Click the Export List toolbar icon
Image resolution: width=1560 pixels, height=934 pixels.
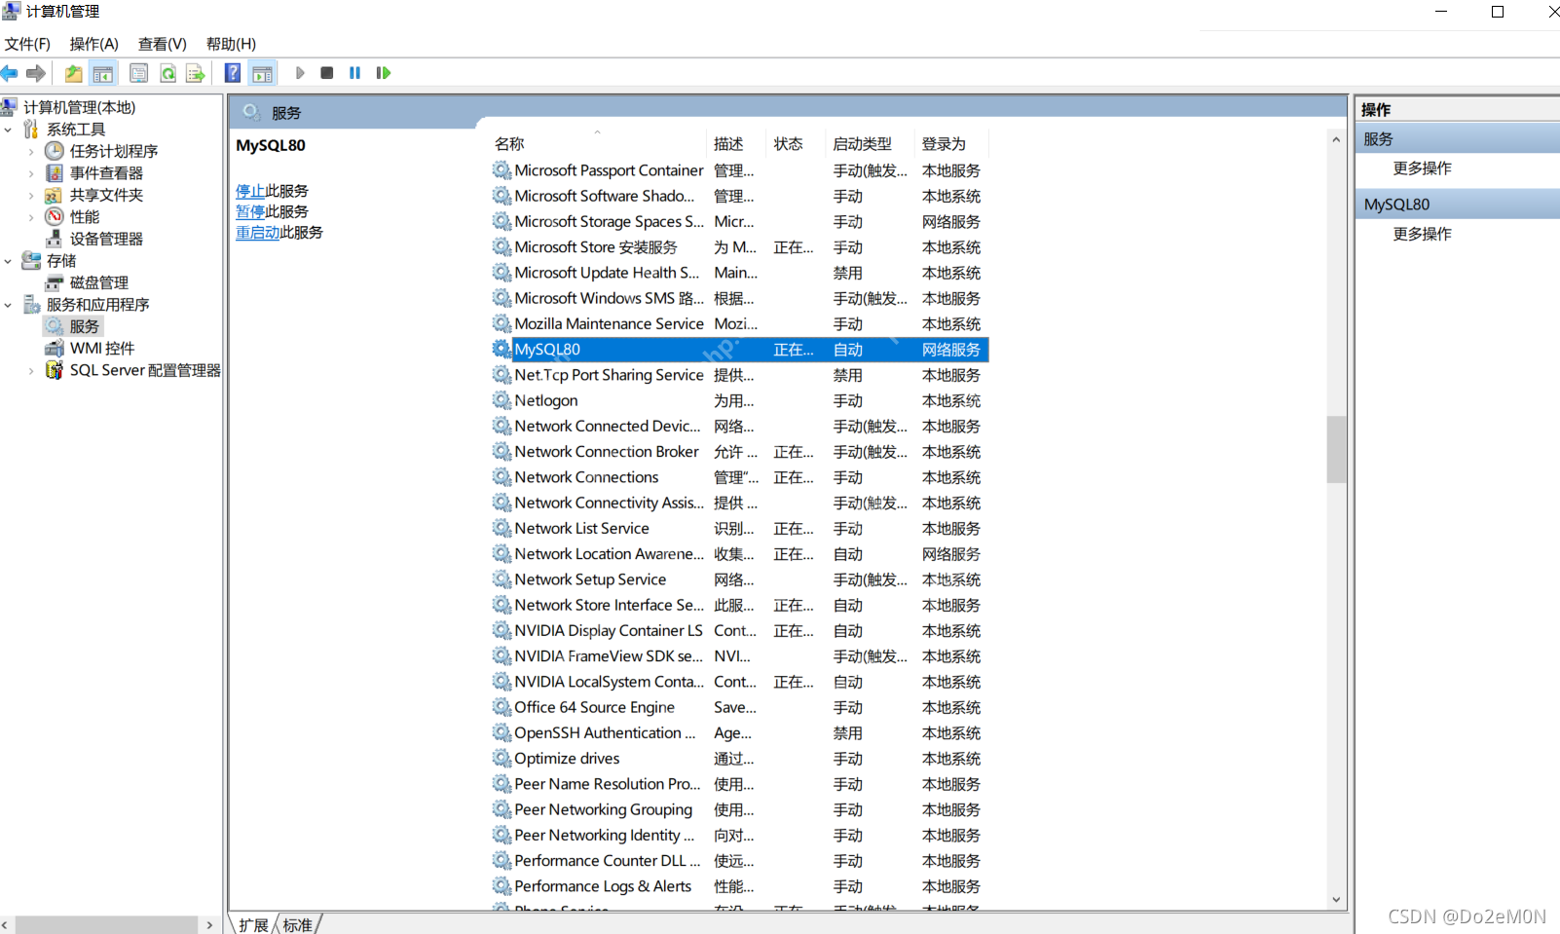point(196,73)
